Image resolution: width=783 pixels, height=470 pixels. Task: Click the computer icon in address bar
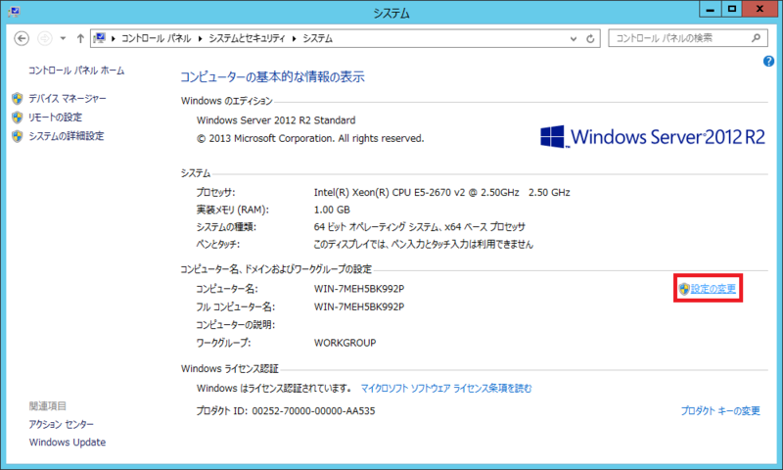pos(100,38)
